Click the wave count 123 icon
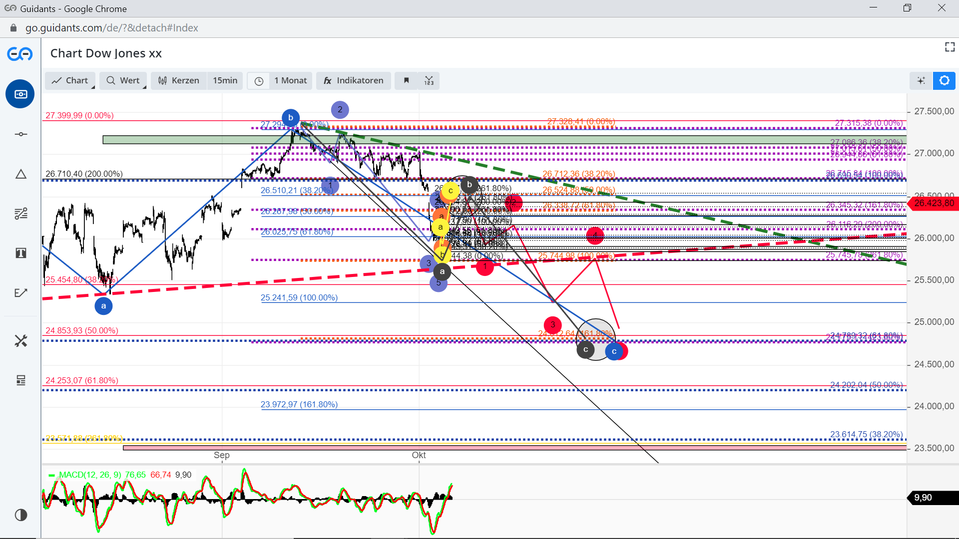The image size is (959, 539). pos(429,80)
